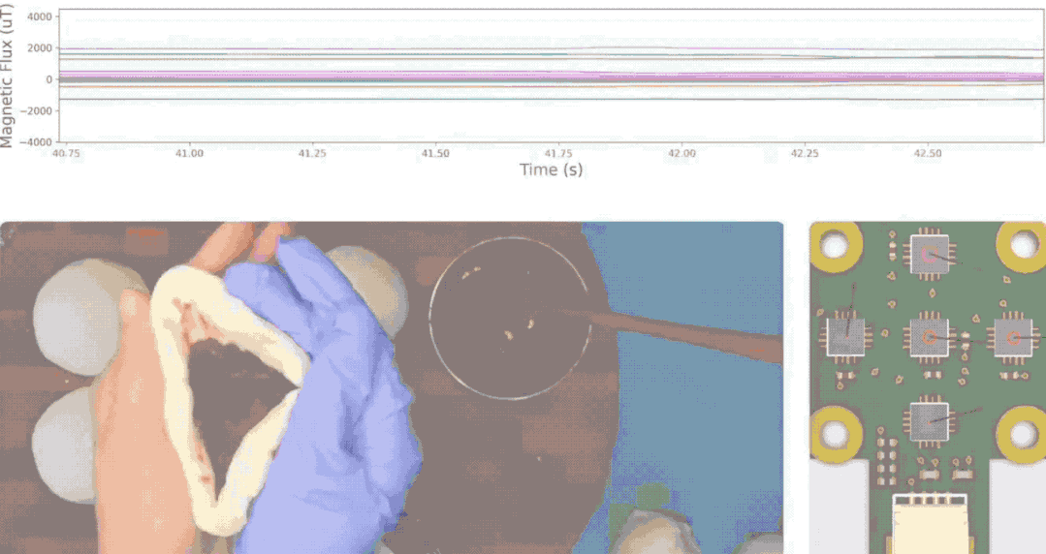Screen dimensions: 1046x554
Task: Click the bottom sensor chip on the PCB
Action: pos(929,419)
